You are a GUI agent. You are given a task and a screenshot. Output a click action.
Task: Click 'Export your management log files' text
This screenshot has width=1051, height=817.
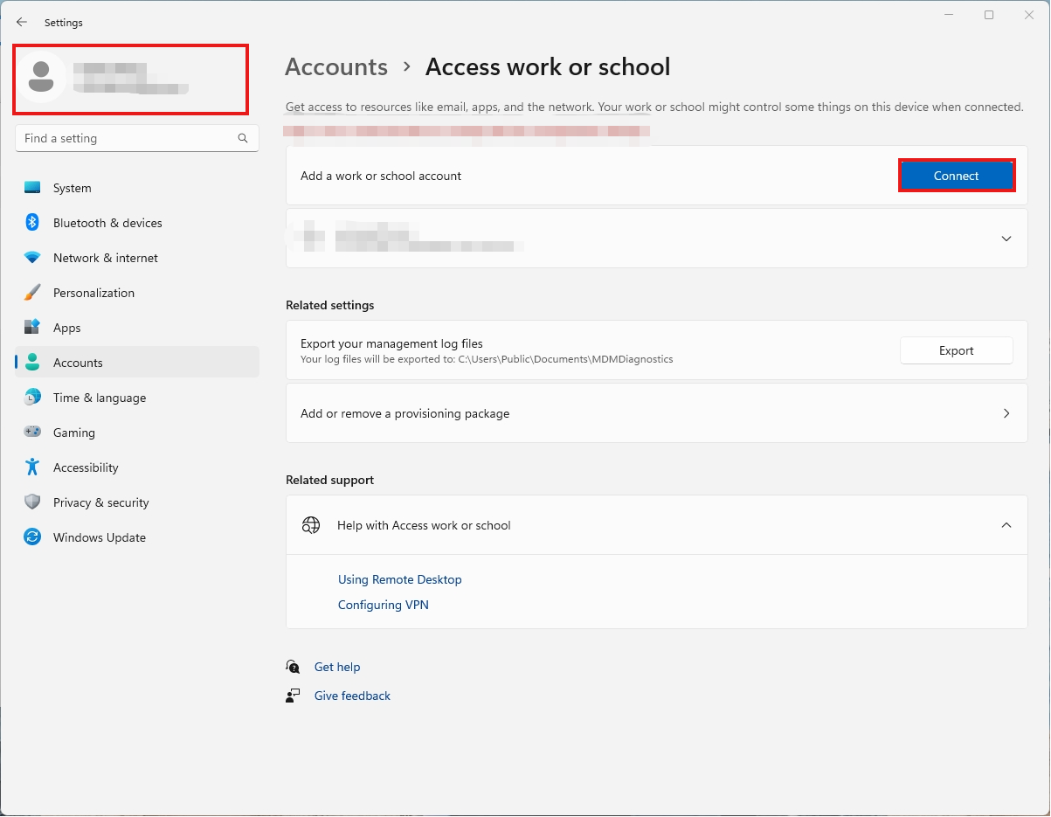click(x=391, y=343)
